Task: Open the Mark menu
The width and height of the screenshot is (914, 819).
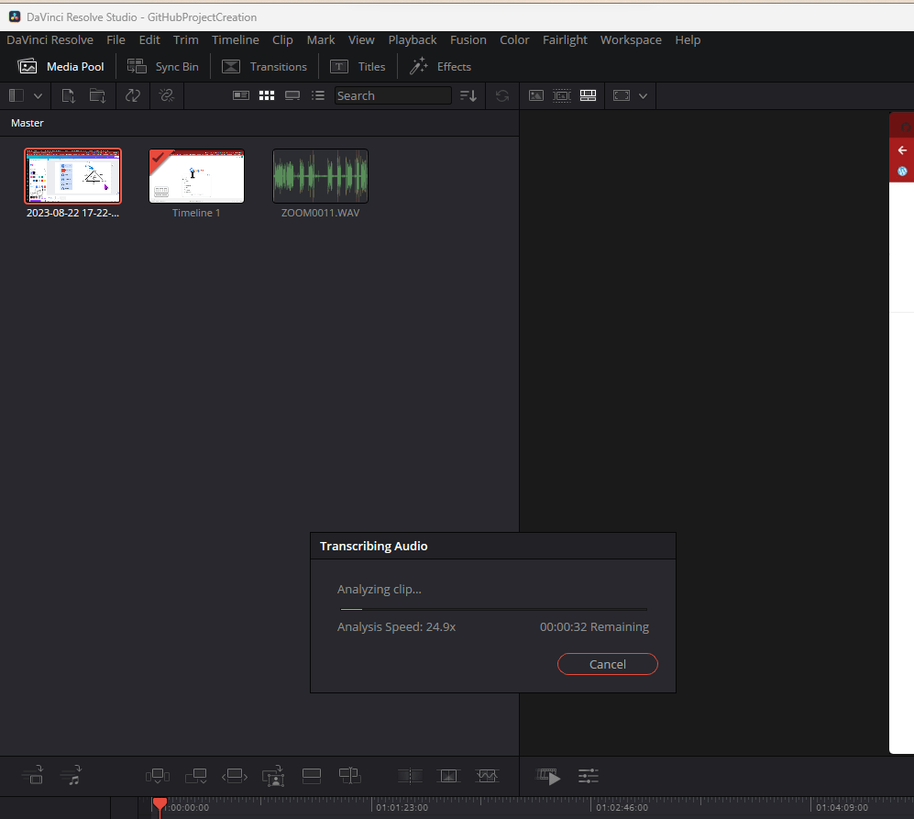Action: pos(321,39)
